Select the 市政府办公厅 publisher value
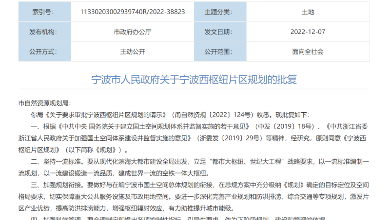390x220 pixels. click(x=133, y=32)
